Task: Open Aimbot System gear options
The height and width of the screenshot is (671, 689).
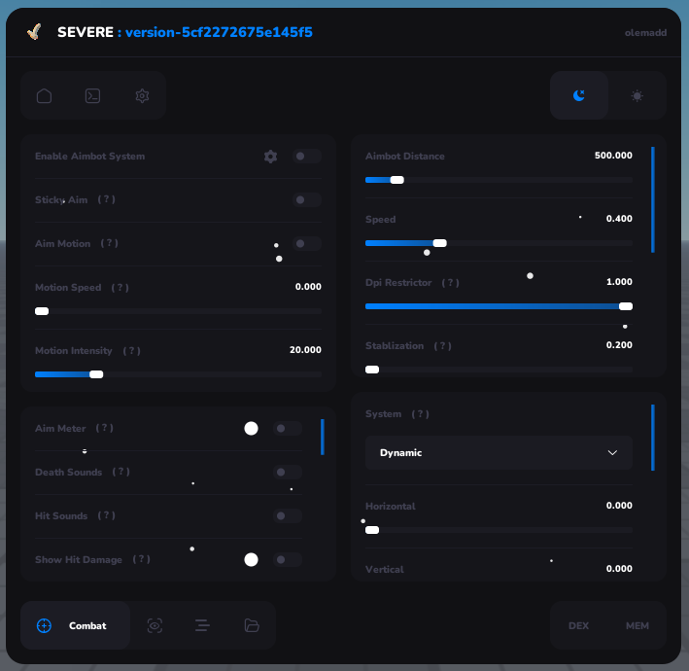Action: point(271,157)
